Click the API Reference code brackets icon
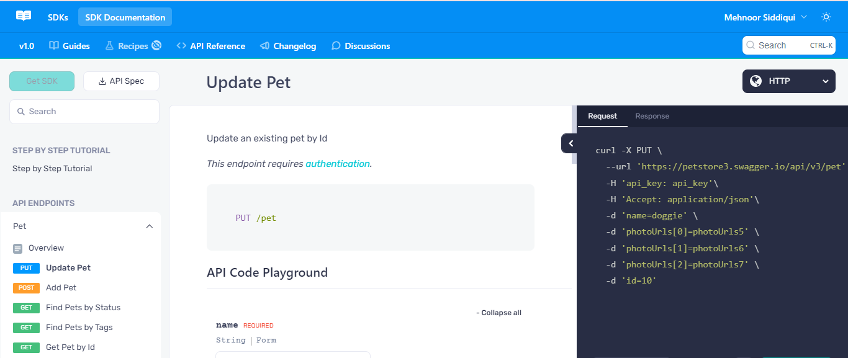Image resolution: width=848 pixels, height=358 pixels. (x=181, y=46)
